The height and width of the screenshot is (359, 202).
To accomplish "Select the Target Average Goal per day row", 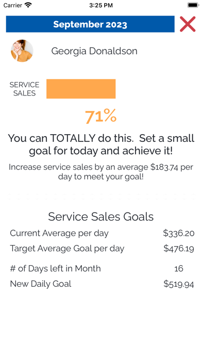I will (x=102, y=249).
